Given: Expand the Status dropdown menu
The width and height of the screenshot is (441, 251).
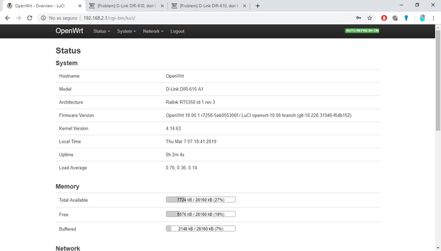Looking at the screenshot, I should tap(101, 31).
